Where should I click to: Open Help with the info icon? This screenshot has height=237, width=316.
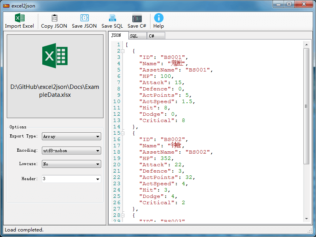coord(158,18)
